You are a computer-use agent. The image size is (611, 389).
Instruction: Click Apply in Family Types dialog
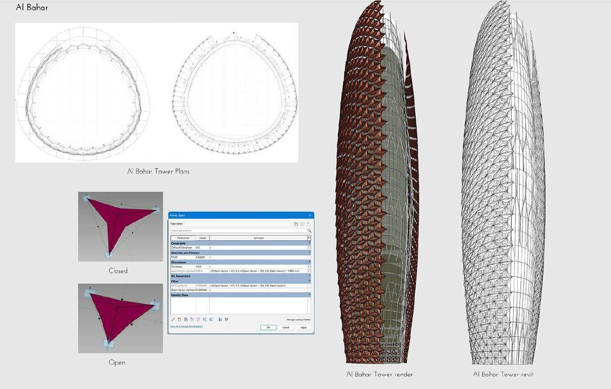point(303,328)
